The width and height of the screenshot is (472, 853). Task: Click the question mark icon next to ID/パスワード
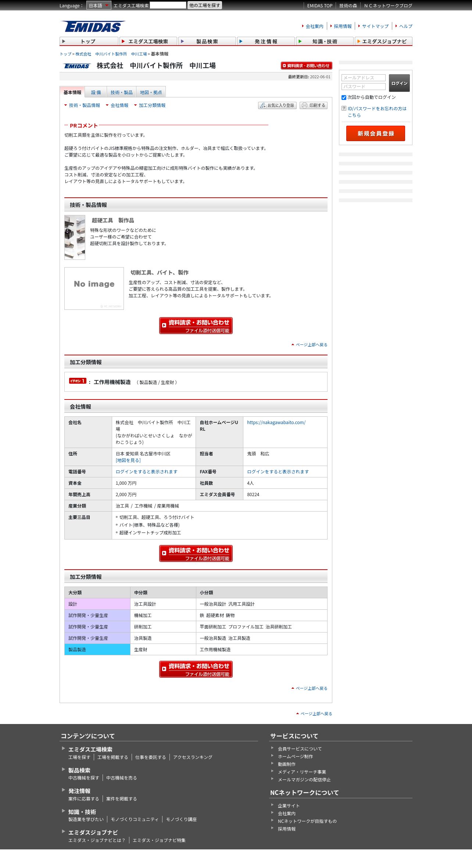tap(344, 108)
